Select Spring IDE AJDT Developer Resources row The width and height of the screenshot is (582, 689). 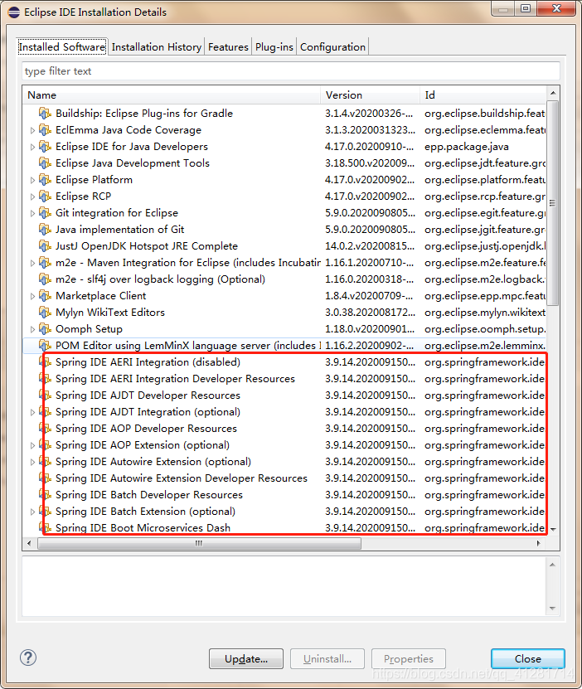coord(284,395)
